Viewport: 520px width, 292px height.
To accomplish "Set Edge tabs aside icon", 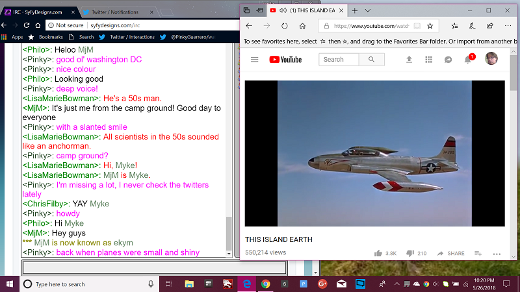I will point(259,10).
